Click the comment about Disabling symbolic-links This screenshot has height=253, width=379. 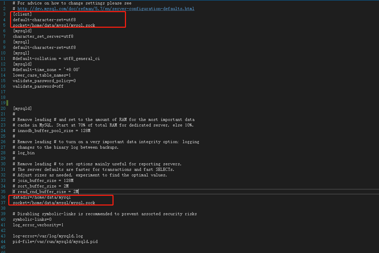click(105, 214)
